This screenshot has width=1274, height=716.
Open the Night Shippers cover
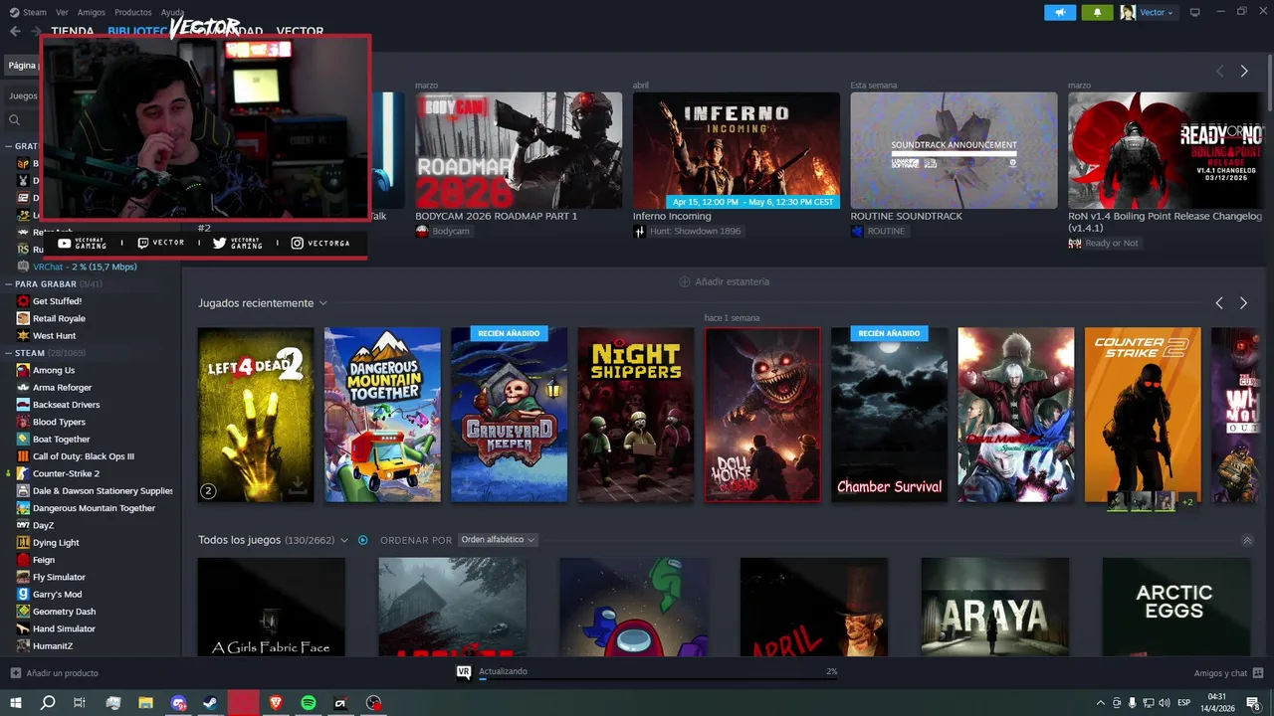coord(636,415)
